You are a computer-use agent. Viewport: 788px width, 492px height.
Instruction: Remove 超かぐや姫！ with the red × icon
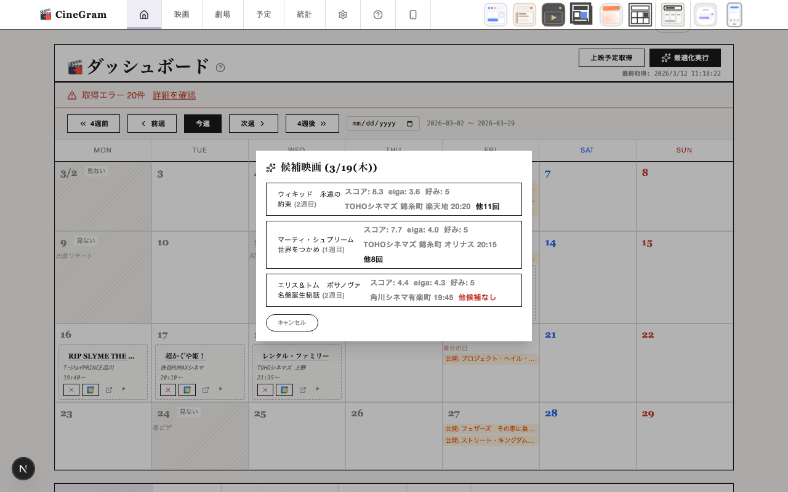pyautogui.click(x=167, y=389)
